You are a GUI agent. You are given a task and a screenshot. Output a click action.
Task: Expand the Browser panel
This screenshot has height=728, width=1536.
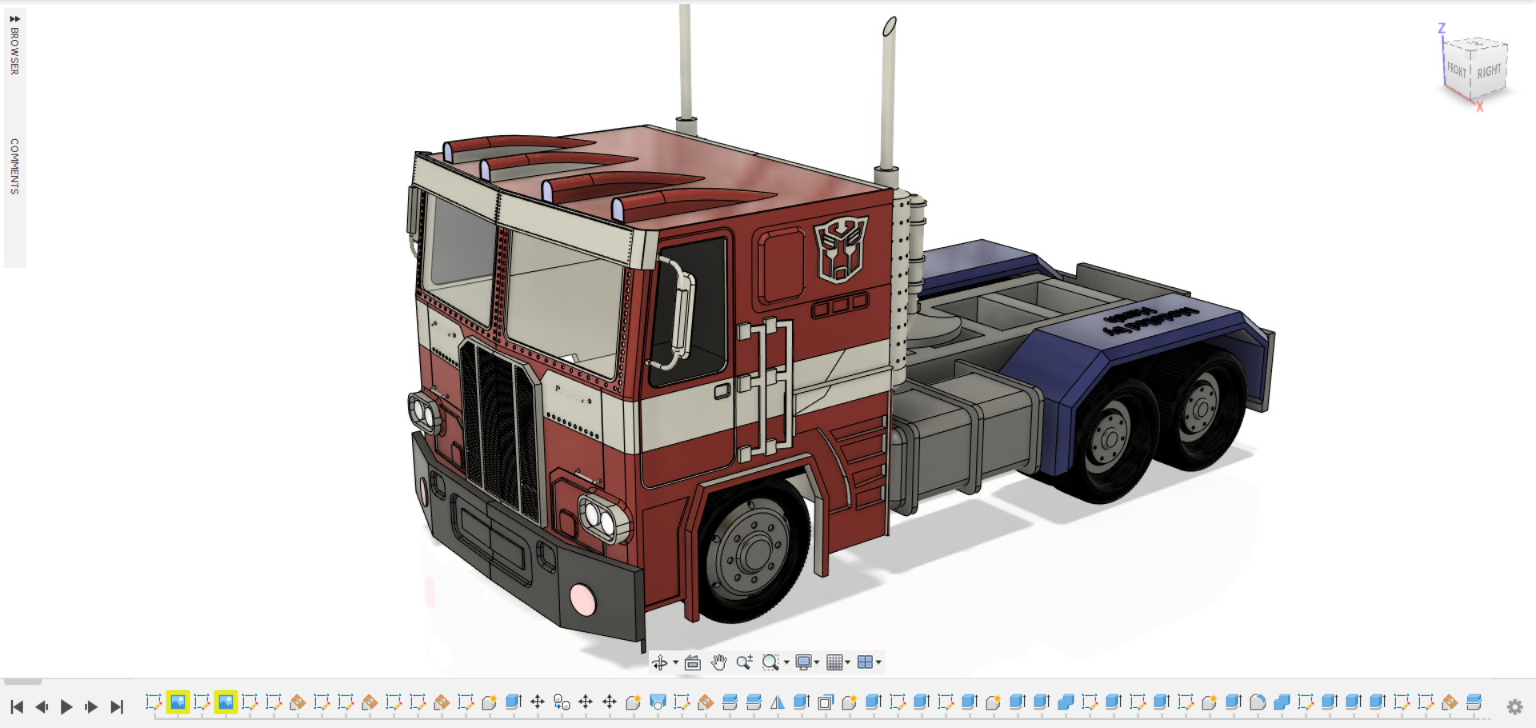click(14, 46)
